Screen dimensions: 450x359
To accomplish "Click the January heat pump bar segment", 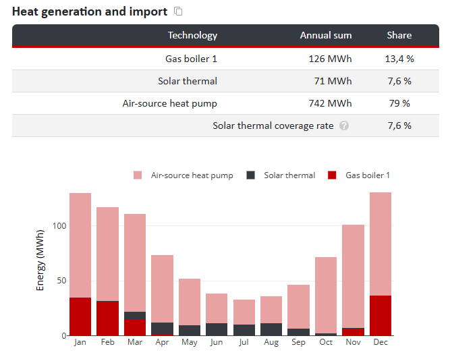I will tap(80, 246).
